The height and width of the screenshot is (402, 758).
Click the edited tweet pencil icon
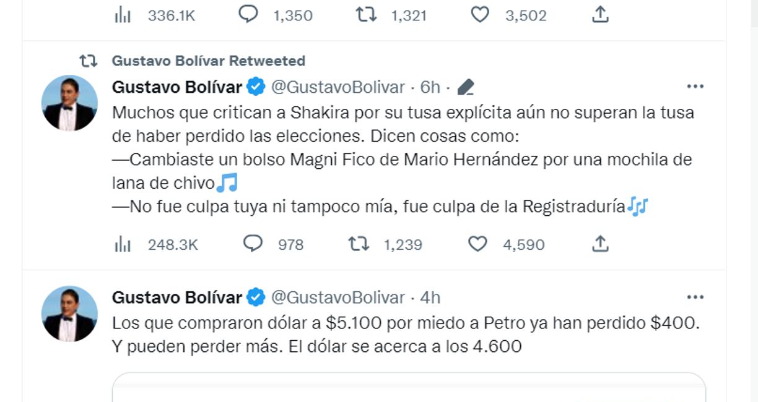(x=466, y=87)
